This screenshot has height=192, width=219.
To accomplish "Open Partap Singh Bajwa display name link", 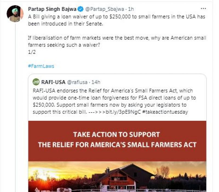I will (x=52, y=9).
